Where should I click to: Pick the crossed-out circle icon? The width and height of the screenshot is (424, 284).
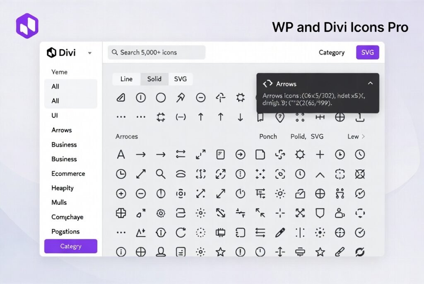360,174
